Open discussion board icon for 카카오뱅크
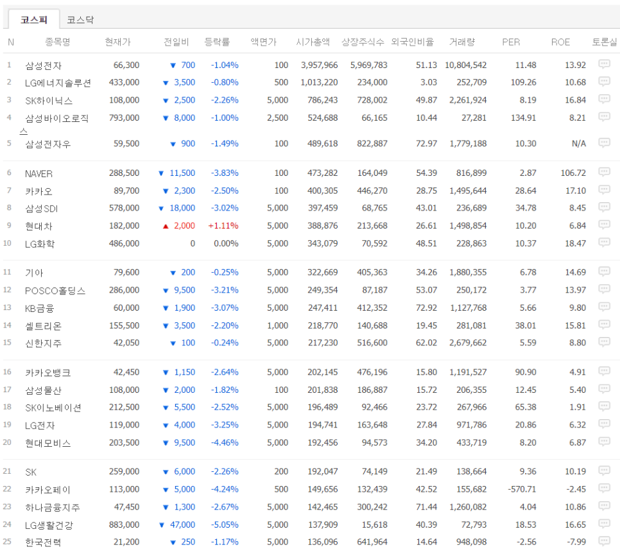620x554 pixels. [x=604, y=371]
